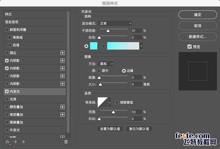
Task: Tick the 图案叠加 checkbox
Action: pyautogui.click(x=7, y=122)
